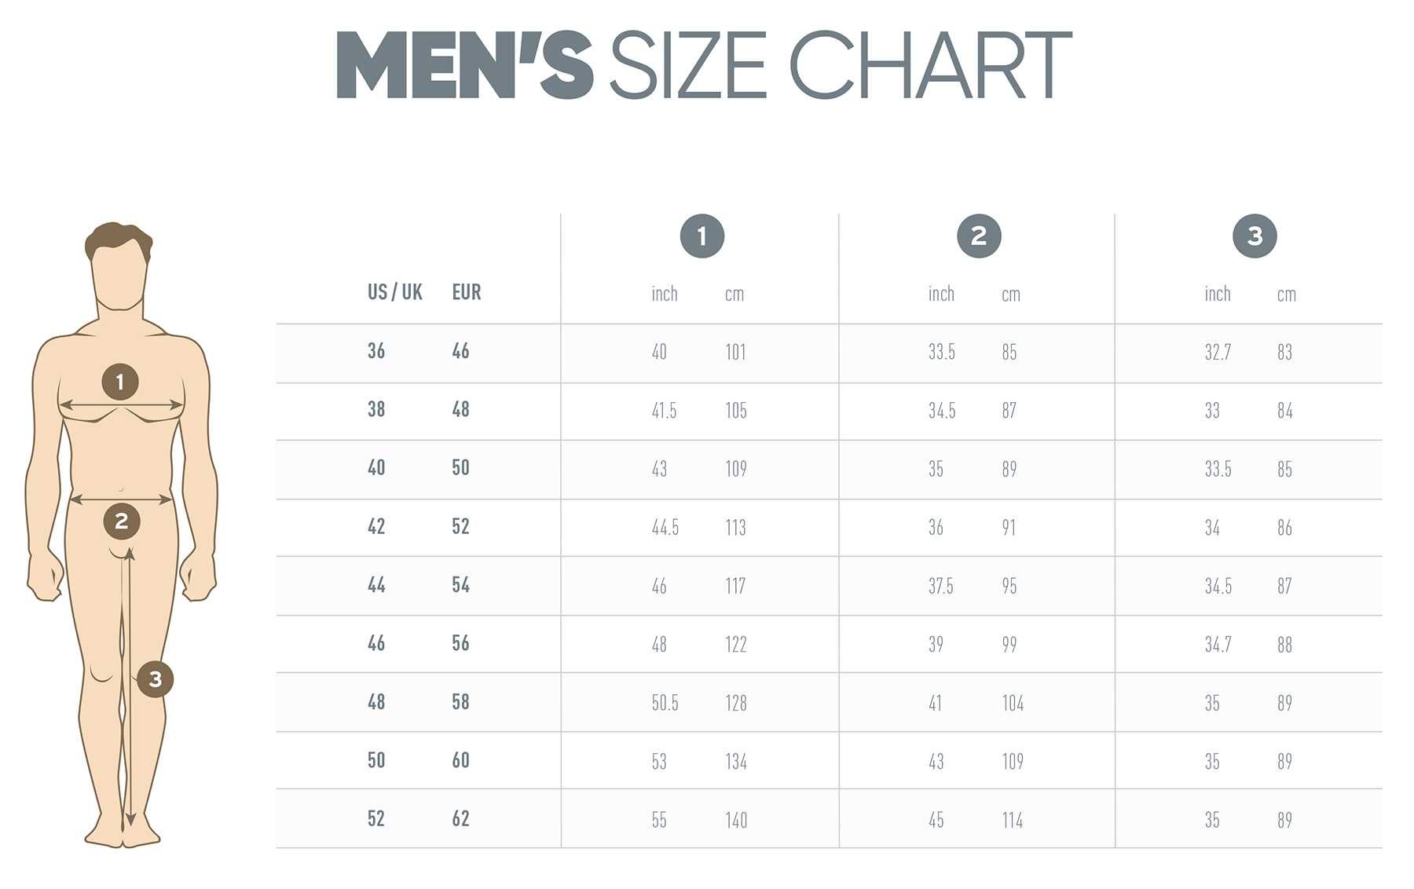1414x889 pixels.
Task: Click the EUR column header
Action: pos(466,292)
